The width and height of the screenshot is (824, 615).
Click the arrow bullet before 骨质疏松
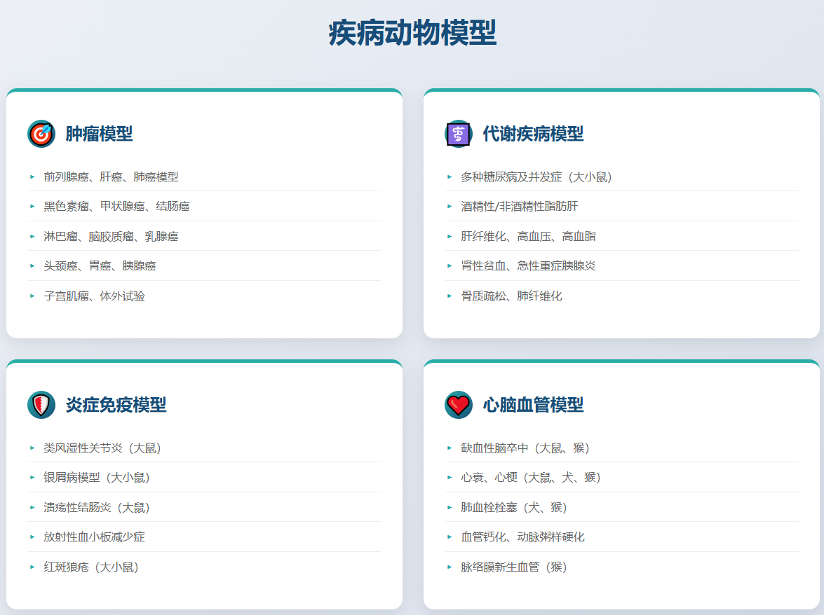pyautogui.click(x=450, y=296)
